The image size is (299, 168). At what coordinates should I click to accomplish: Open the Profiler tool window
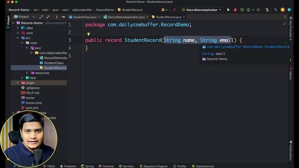180,166
